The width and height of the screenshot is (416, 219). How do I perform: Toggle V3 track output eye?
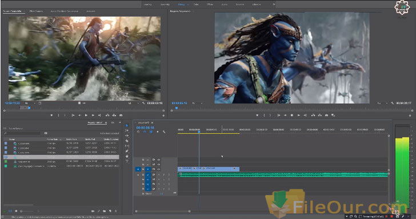(x=159, y=160)
